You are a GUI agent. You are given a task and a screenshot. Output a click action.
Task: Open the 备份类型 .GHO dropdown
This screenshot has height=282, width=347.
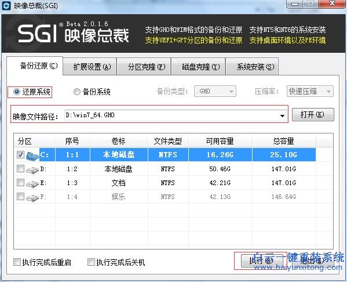pos(215,91)
